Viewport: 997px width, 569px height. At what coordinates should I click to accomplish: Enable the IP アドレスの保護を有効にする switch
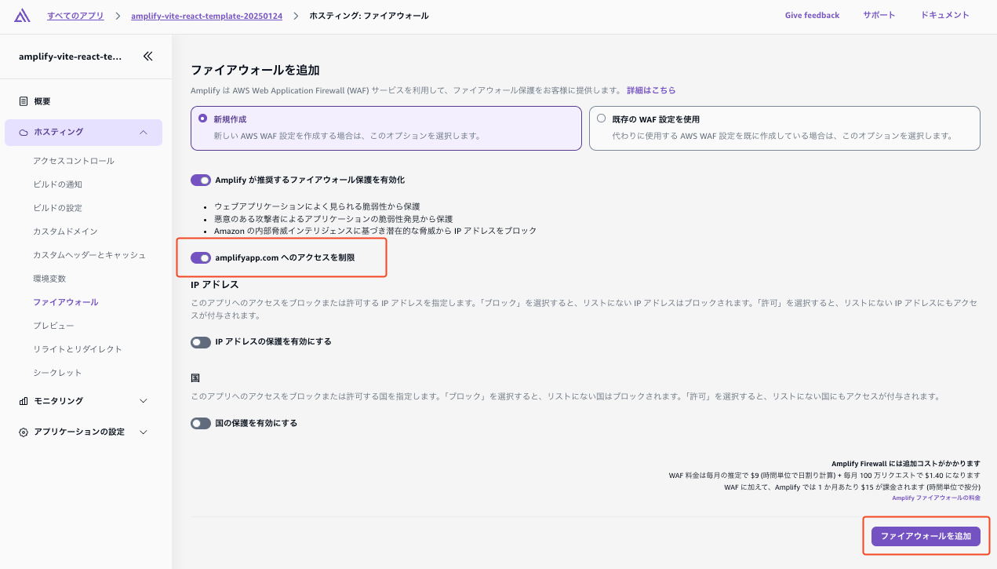(201, 342)
